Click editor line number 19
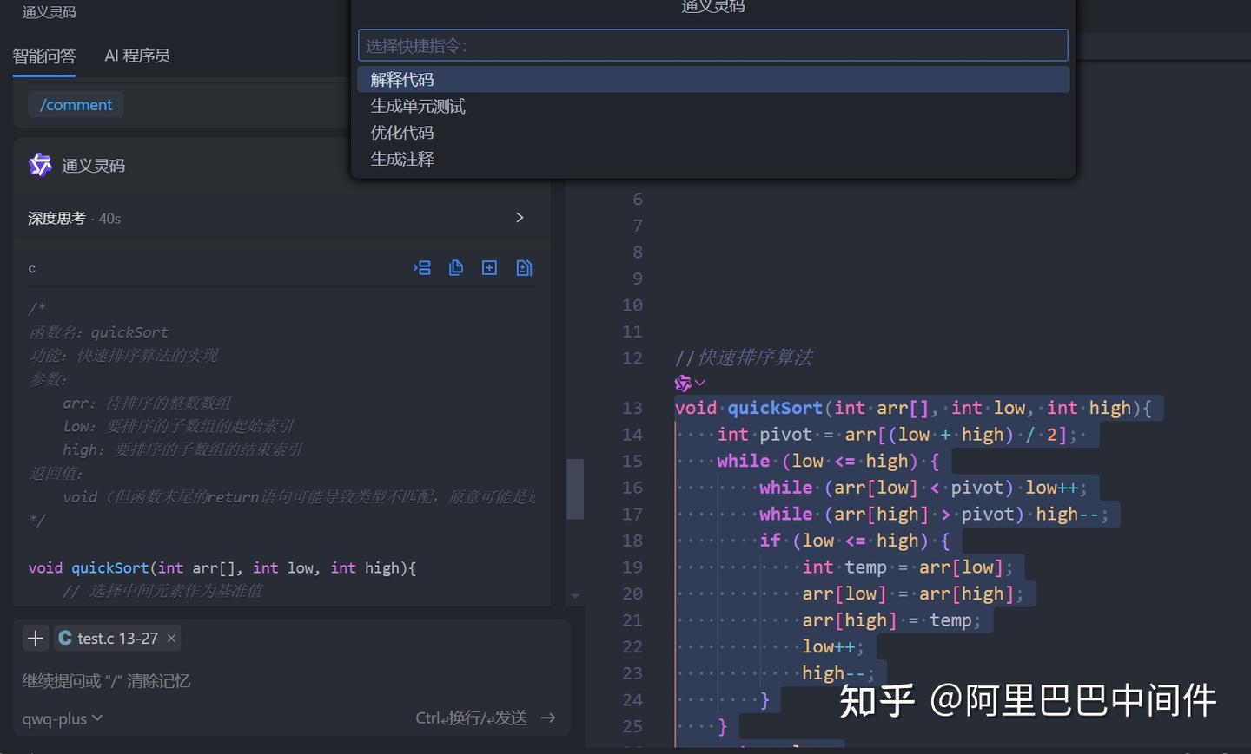This screenshot has height=754, width=1251. point(632,567)
